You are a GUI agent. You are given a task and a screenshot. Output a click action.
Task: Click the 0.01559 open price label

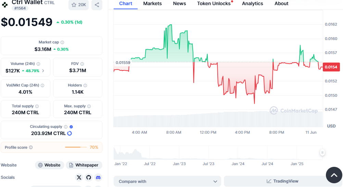pos(123,63)
